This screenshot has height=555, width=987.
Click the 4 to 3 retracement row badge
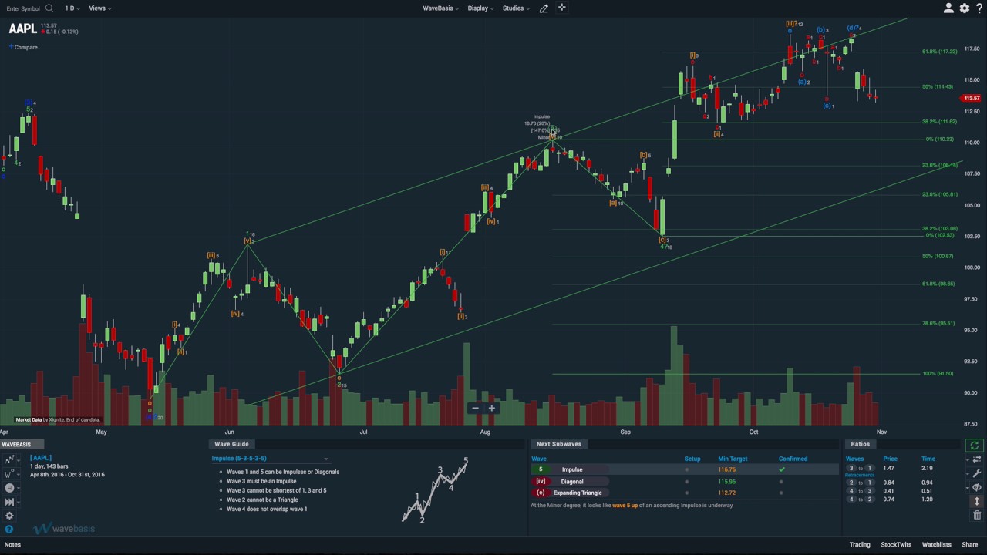[x=860, y=491]
